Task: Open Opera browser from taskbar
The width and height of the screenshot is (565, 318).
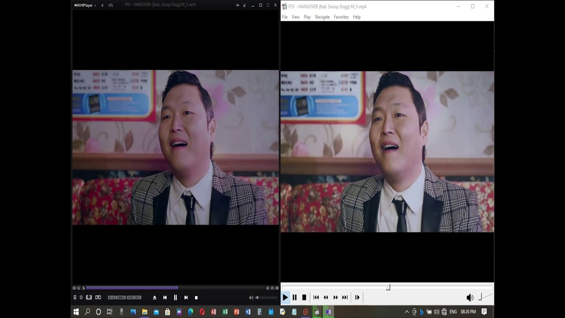Action: coord(202,312)
